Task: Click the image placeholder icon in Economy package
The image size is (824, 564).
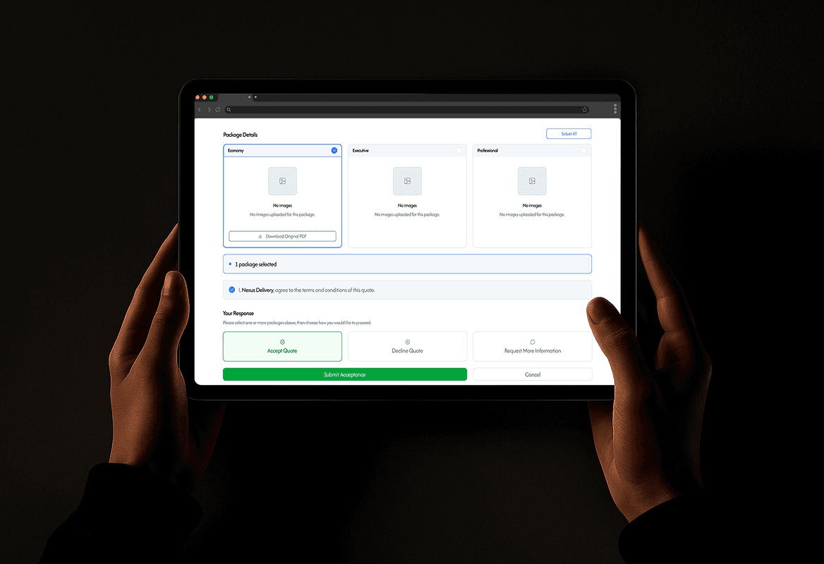Action: pyautogui.click(x=282, y=180)
